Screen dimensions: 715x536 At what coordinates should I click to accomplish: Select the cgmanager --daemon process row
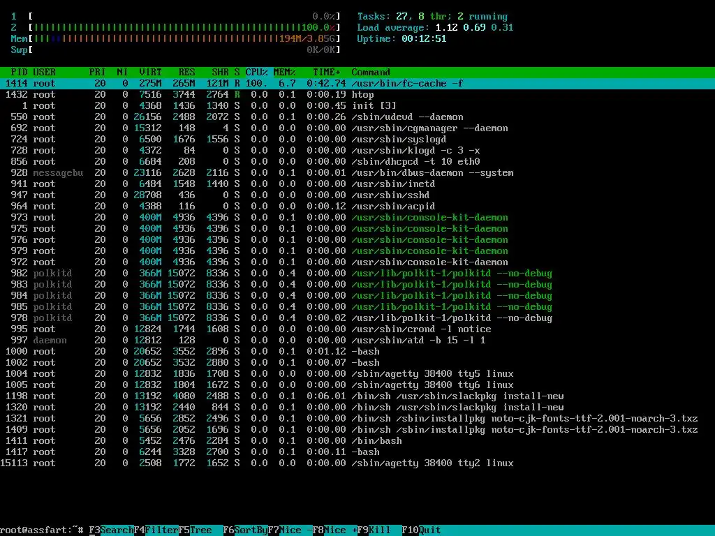tap(357, 128)
